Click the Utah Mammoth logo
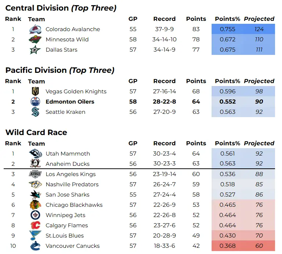Viewport: 282px width, 254px height. [x=35, y=154]
